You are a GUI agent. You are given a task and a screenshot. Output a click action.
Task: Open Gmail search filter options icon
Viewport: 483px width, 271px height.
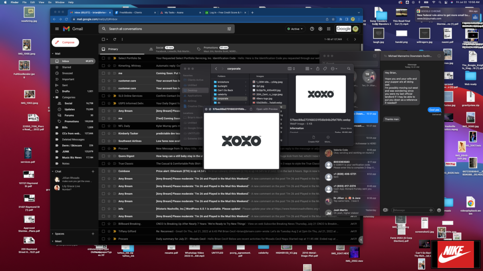(x=229, y=29)
